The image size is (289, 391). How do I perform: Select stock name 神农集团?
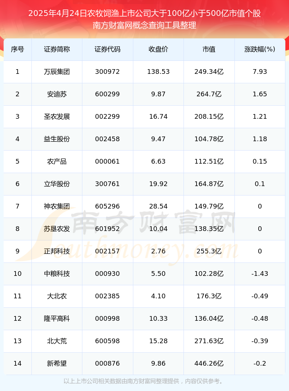pyautogui.click(x=57, y=206)
